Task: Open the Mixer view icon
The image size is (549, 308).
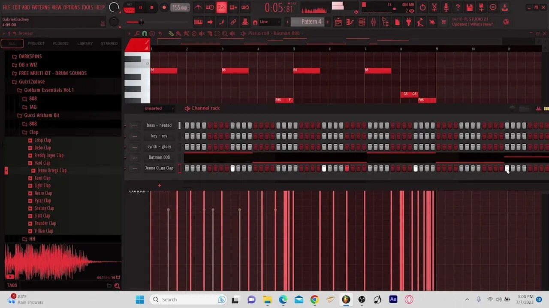Action: pyautogui.click(x=374, y=22)
